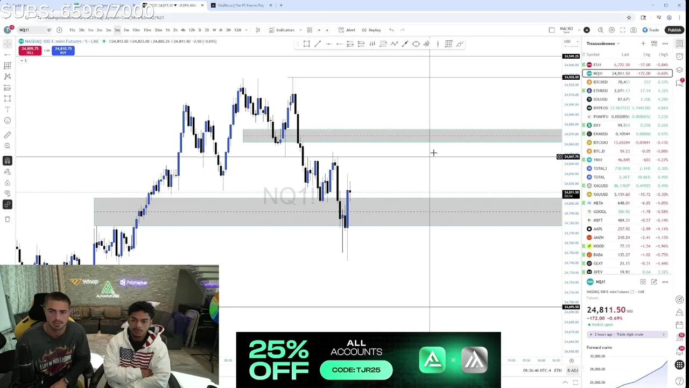Select the 12M timeframe
The height and width of the screenshot is (388, 689).
coord(237,30)
